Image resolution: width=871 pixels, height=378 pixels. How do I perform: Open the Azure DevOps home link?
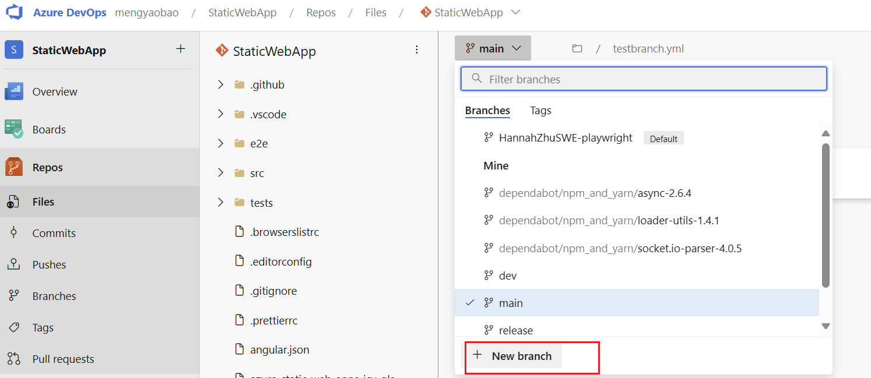(x=69, y=12)
